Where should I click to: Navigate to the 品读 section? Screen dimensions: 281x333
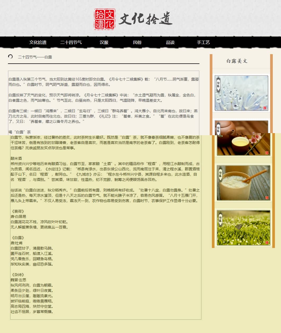(170, 42)
